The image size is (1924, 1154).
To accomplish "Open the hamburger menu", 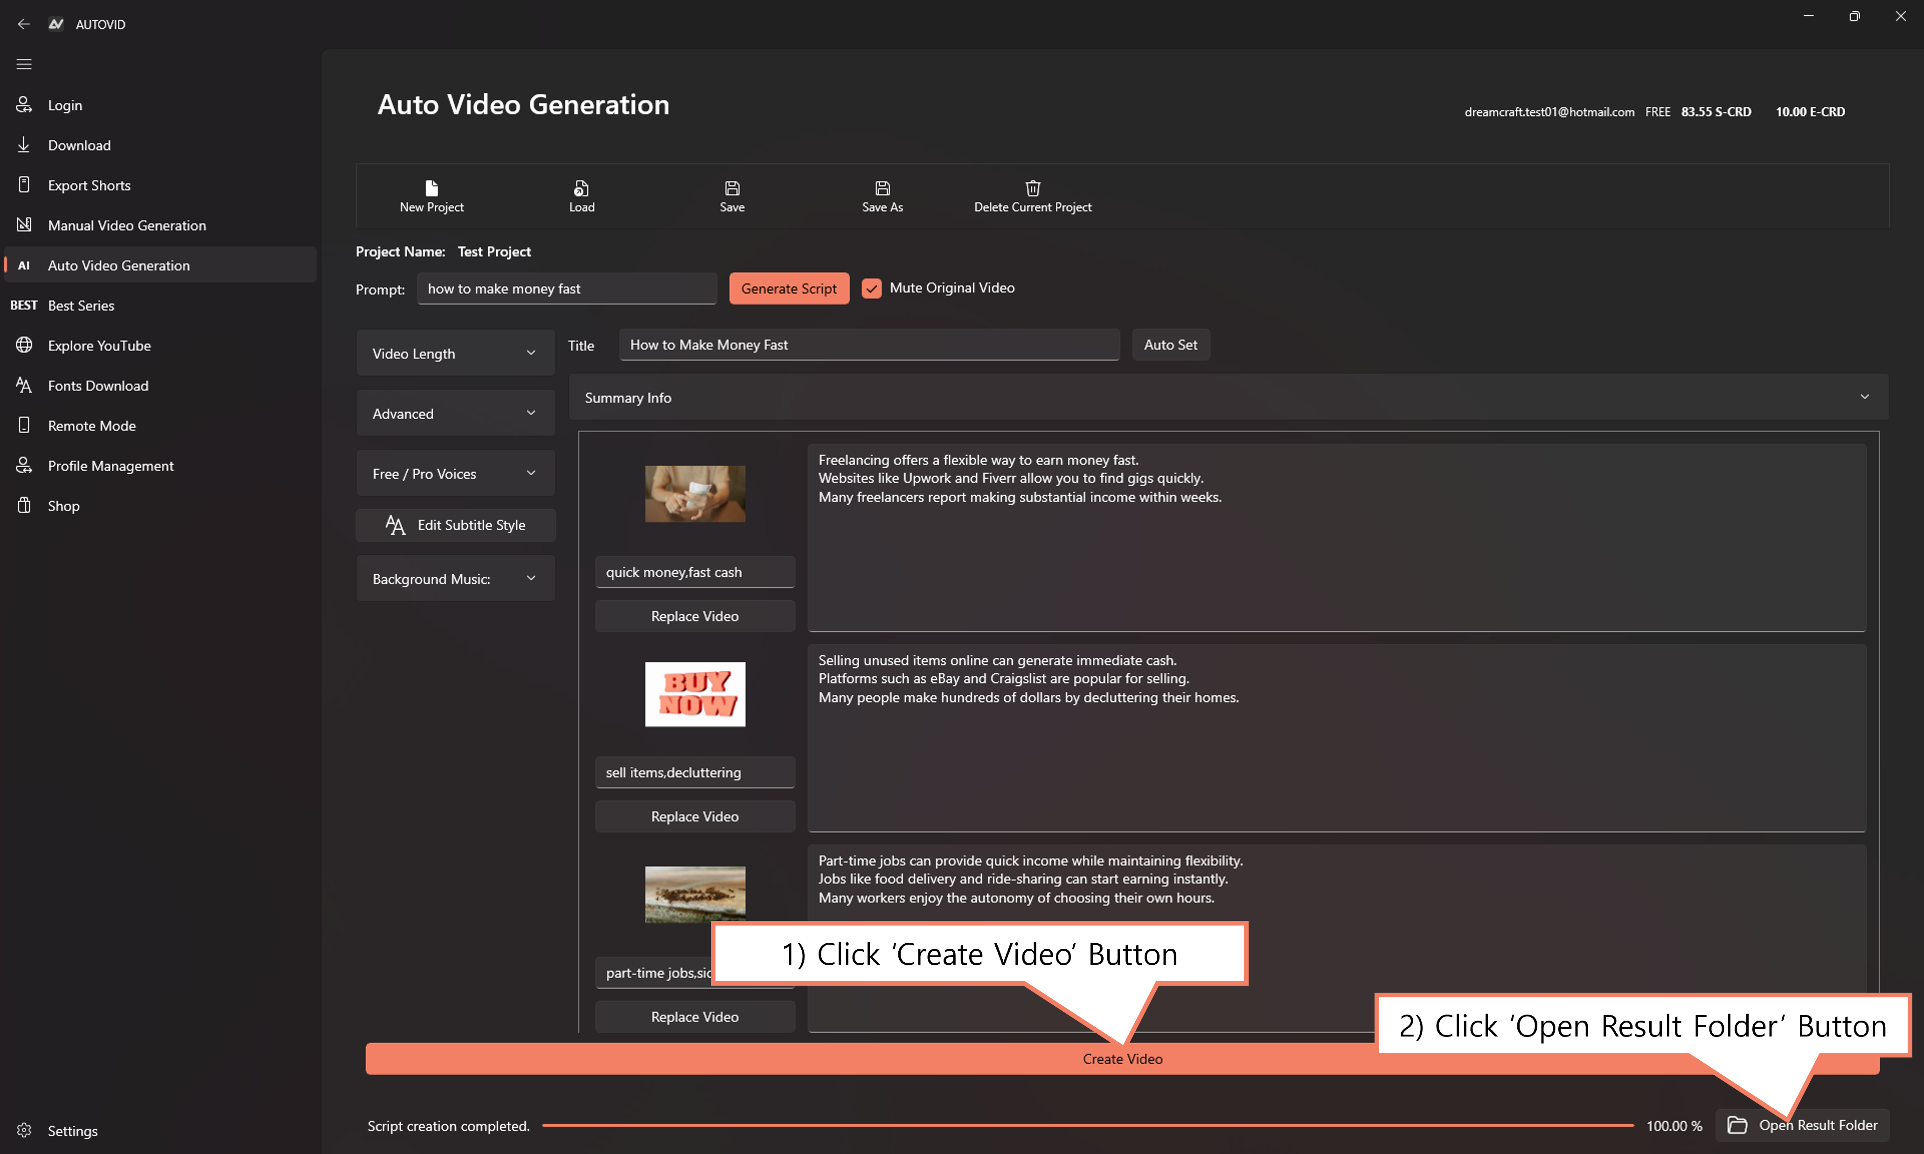I will 23,64.
